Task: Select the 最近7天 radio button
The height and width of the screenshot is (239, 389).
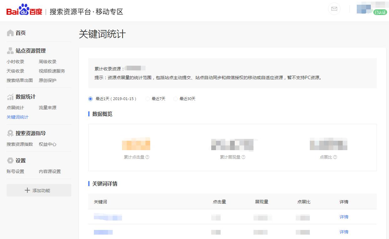Action: 147,99
